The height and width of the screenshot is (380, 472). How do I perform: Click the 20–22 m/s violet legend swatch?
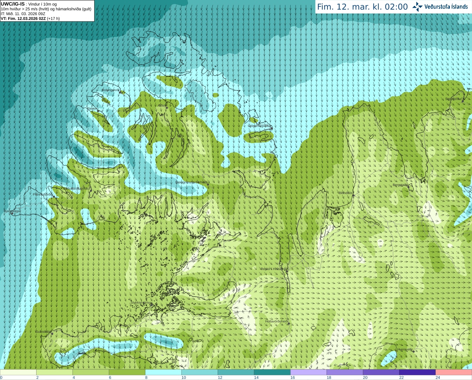(x=381, y=372)
